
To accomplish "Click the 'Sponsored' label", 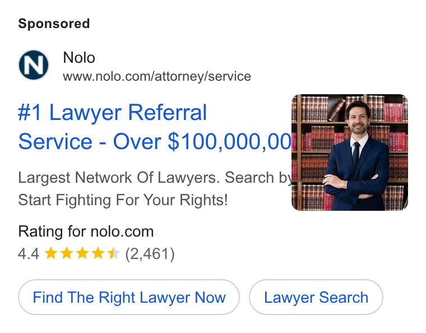I will point(54,24).
